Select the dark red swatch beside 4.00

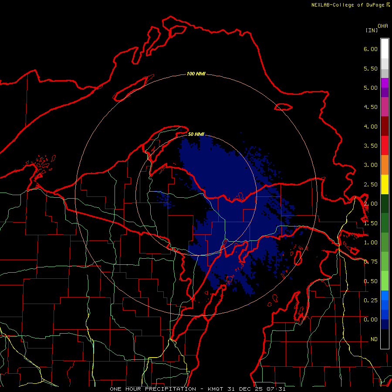coord(385,126)
